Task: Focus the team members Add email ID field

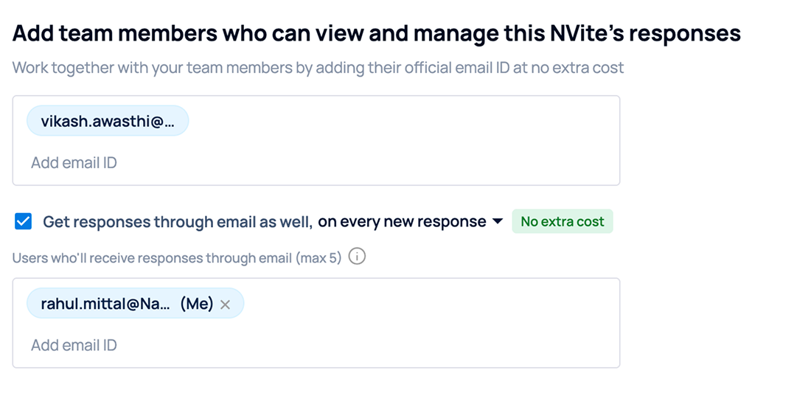Action: click(74, 163)
